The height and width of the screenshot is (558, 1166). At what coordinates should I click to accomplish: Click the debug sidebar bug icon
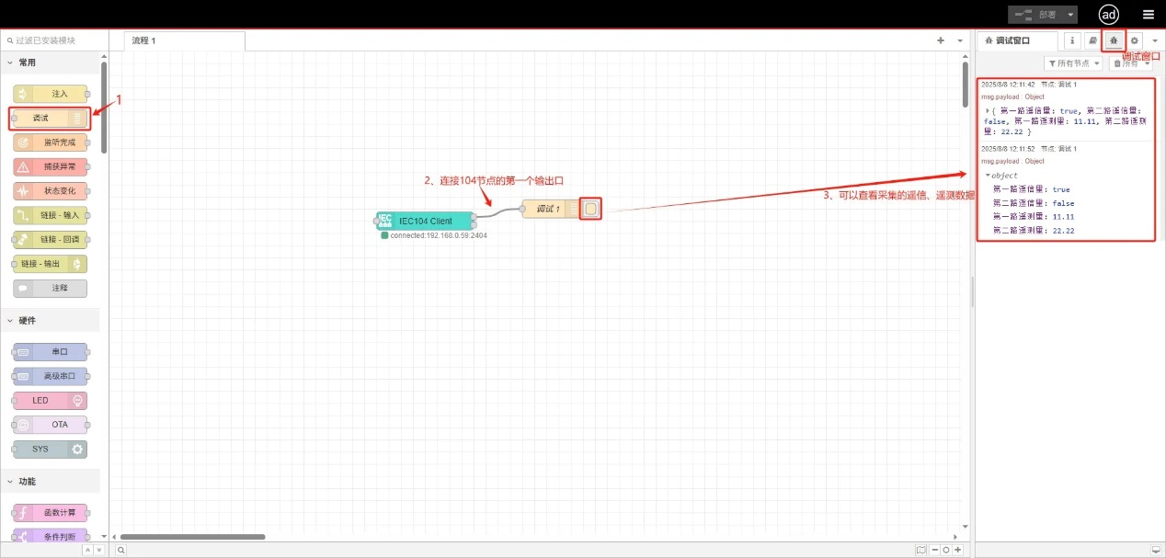pyautogui.click(x=1114, y=40)
